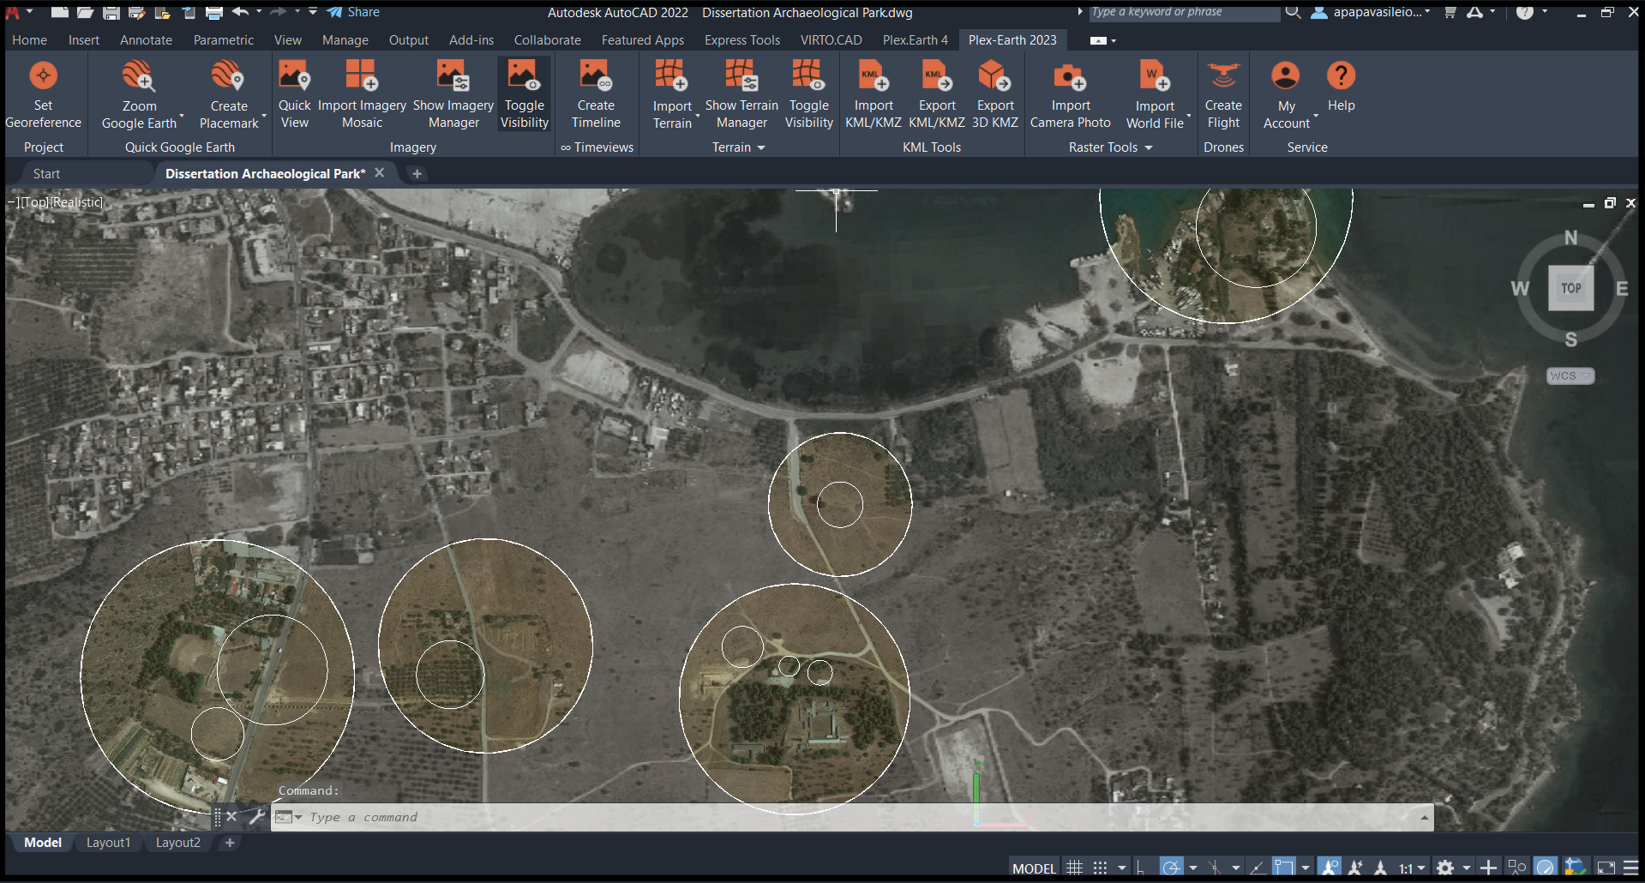The width and height of the screenshot is (1645, 883).
Task: Switch to the Start file tab
Action: click(x=46, y=174)
